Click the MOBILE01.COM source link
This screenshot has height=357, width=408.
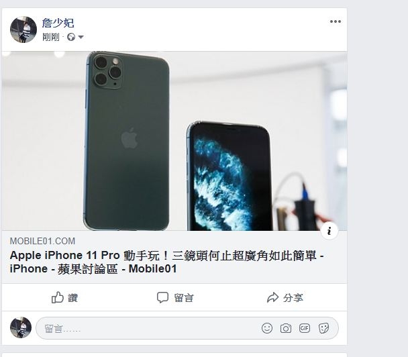(x=42, y=241)
